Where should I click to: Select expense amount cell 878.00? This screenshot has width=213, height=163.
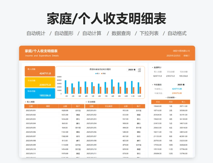[125, 153]
